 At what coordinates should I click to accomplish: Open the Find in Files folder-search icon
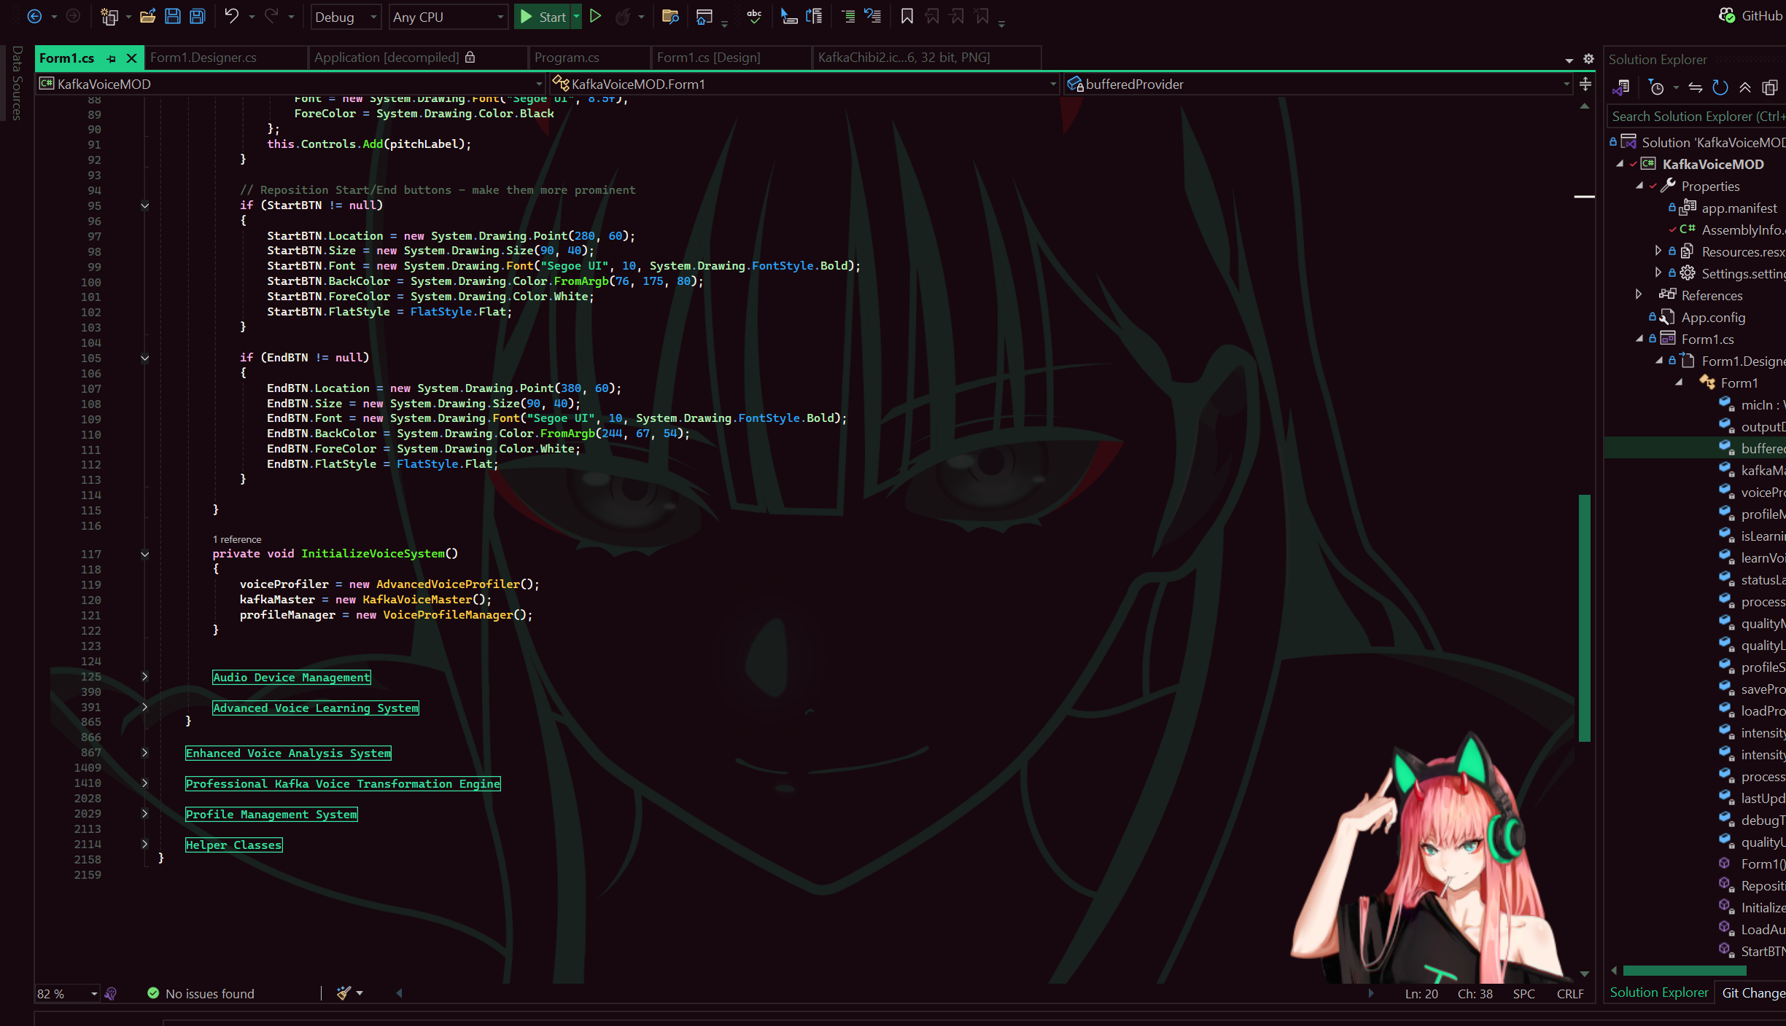point(670,16)
